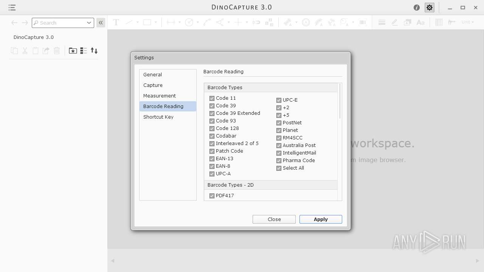The width and height of the screenshot is (484, 272).
Task: Click the cut scissors icon
Action: coord(25,51)
